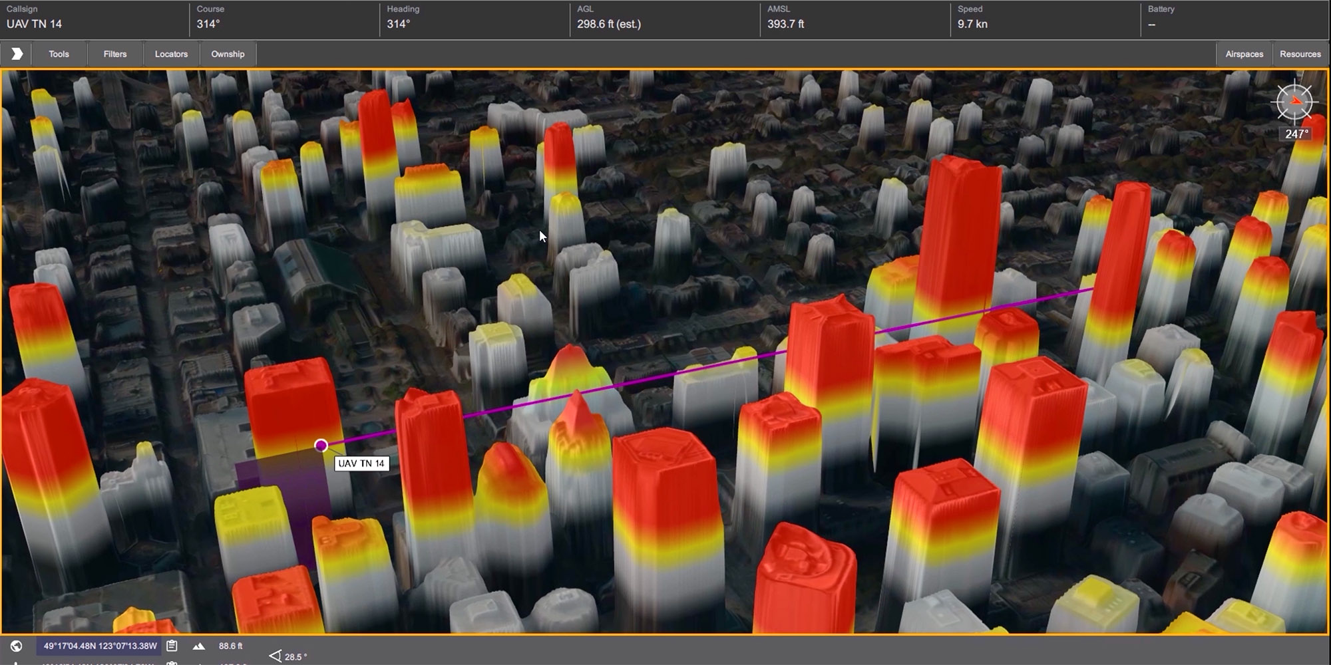Click the 247° compass heading readout
The height and width of the screenshot is (665, 1331).
(x=1296, y=134)
